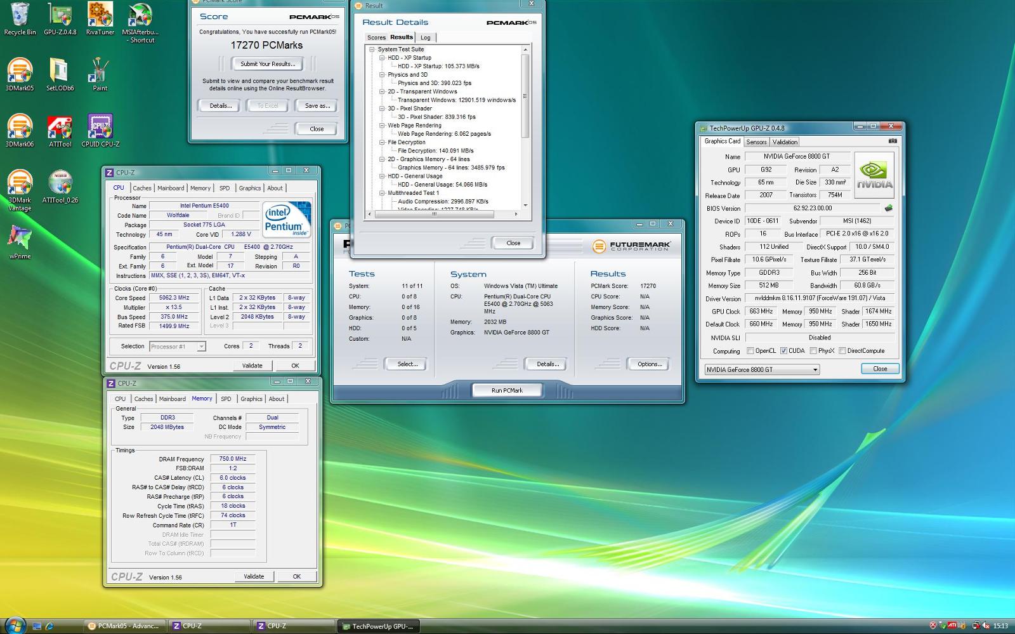Select 'Transparent Windows: 12901.519 windows/s' row

coord(457,100)
